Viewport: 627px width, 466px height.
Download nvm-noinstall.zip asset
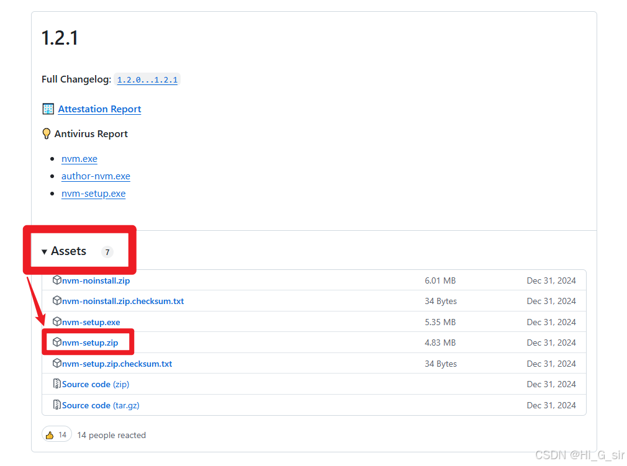[96, 280]
